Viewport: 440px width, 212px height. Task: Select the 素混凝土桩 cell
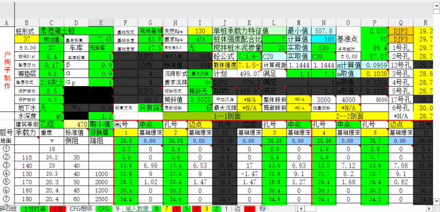tap(76, 31)
